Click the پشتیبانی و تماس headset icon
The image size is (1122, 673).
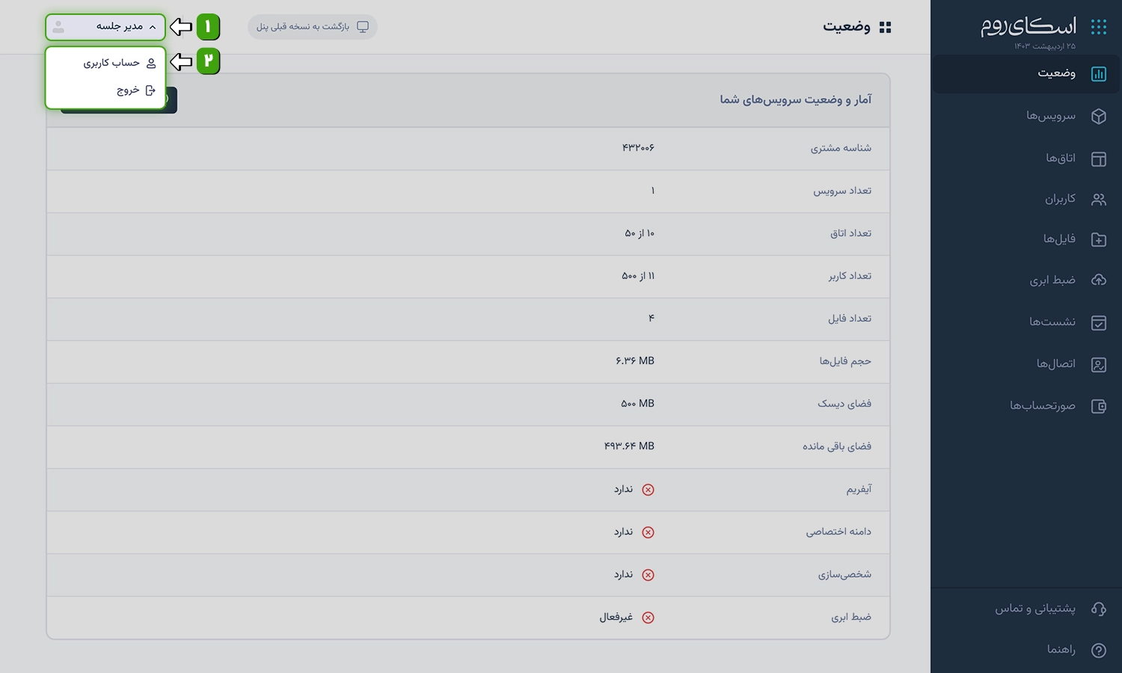1098,609
